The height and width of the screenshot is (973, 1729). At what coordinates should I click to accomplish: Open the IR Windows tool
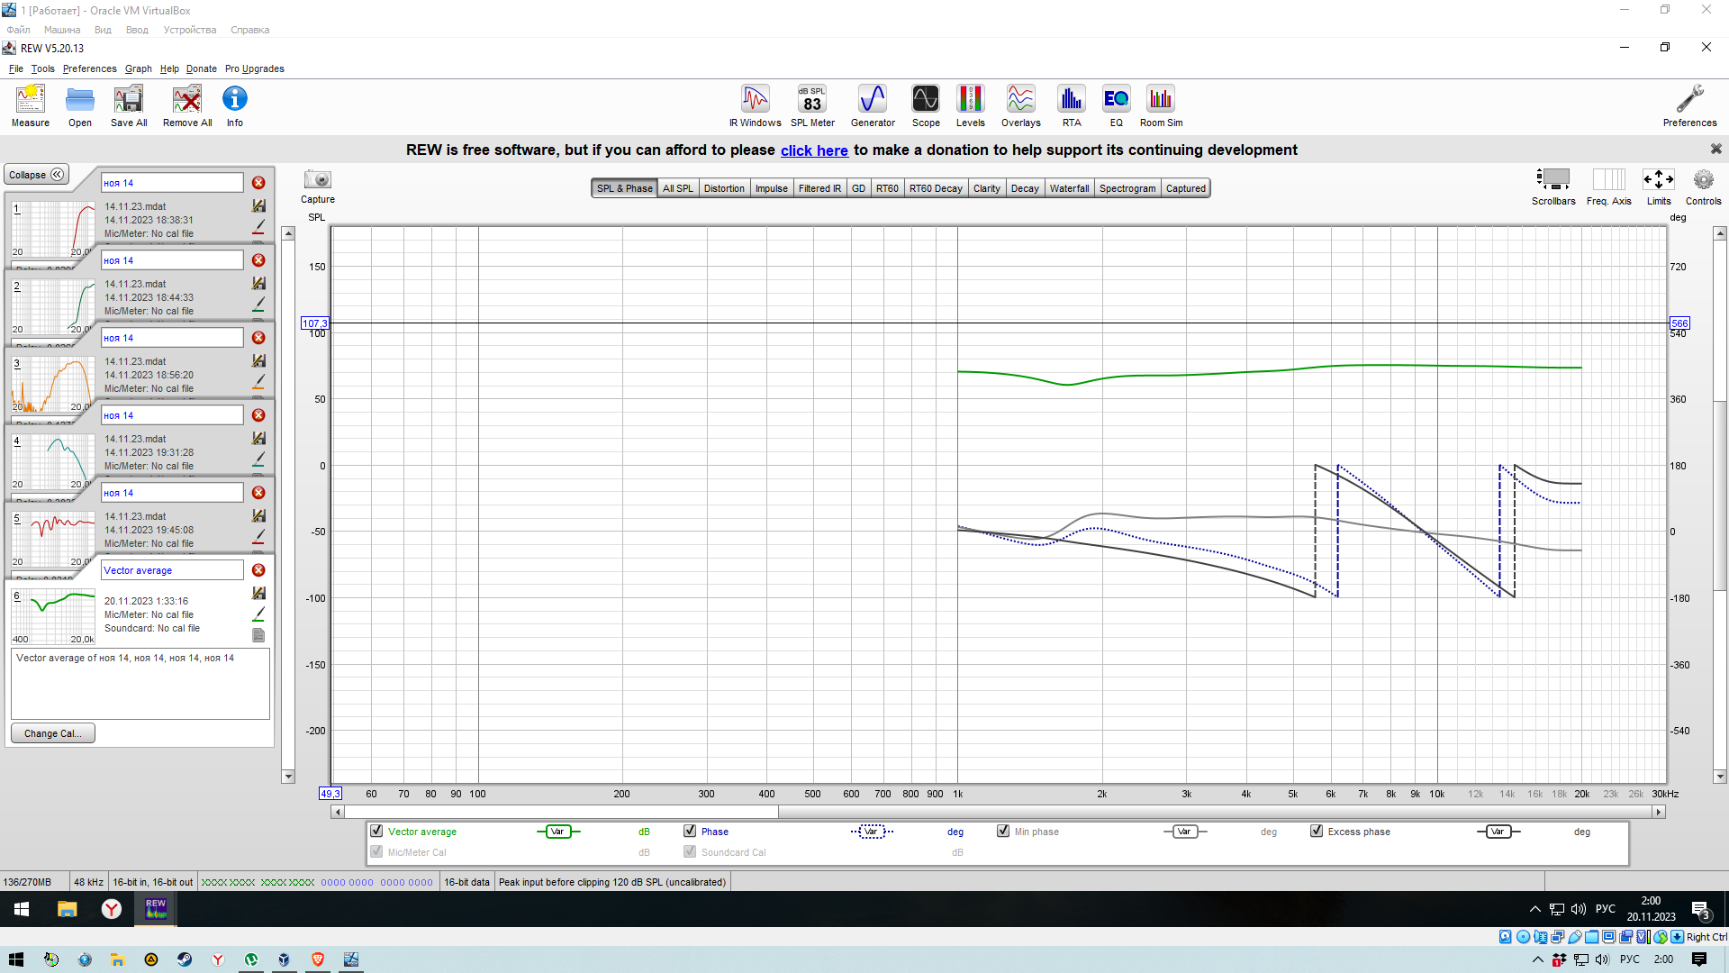(x=755, y=105)
